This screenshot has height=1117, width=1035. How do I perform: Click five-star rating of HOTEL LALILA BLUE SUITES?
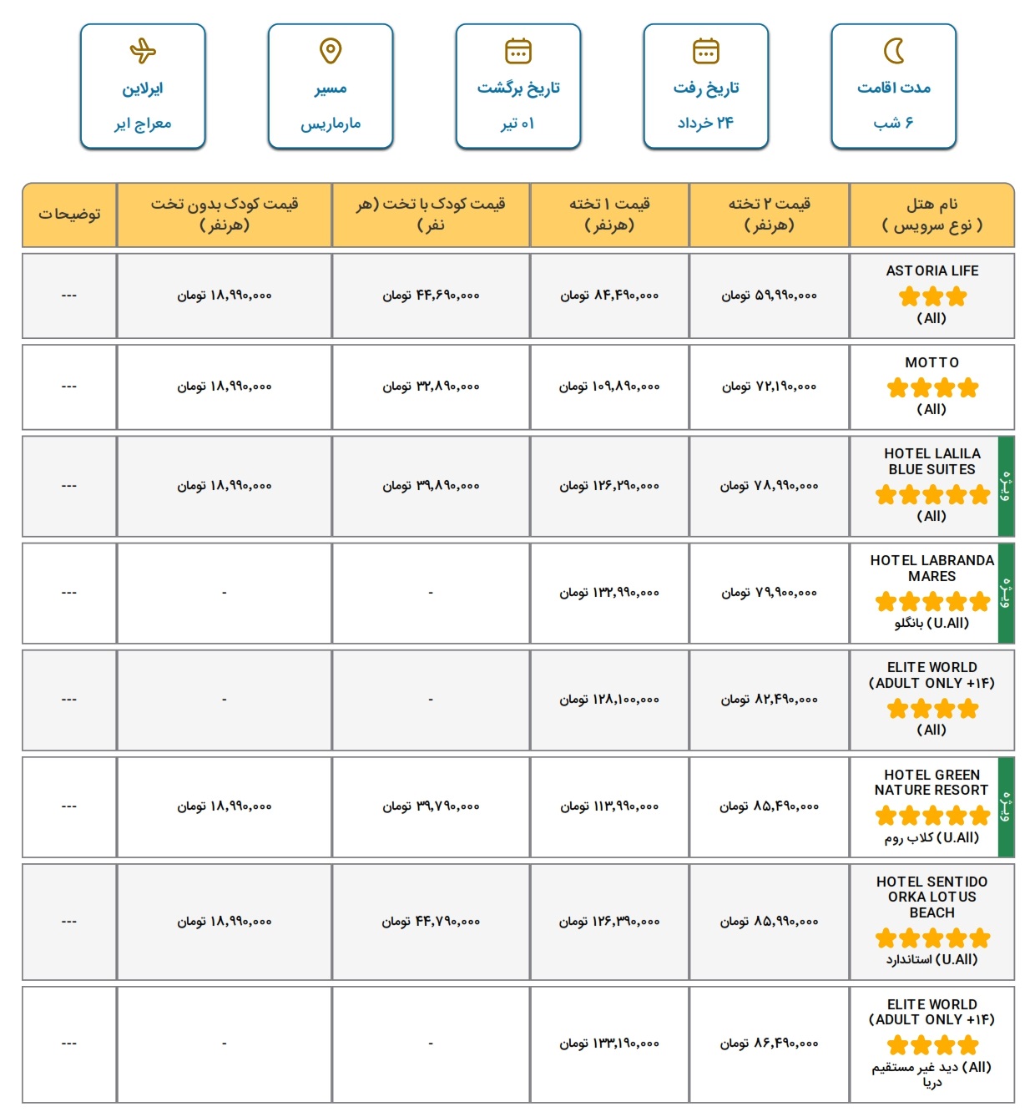point(932,495)
